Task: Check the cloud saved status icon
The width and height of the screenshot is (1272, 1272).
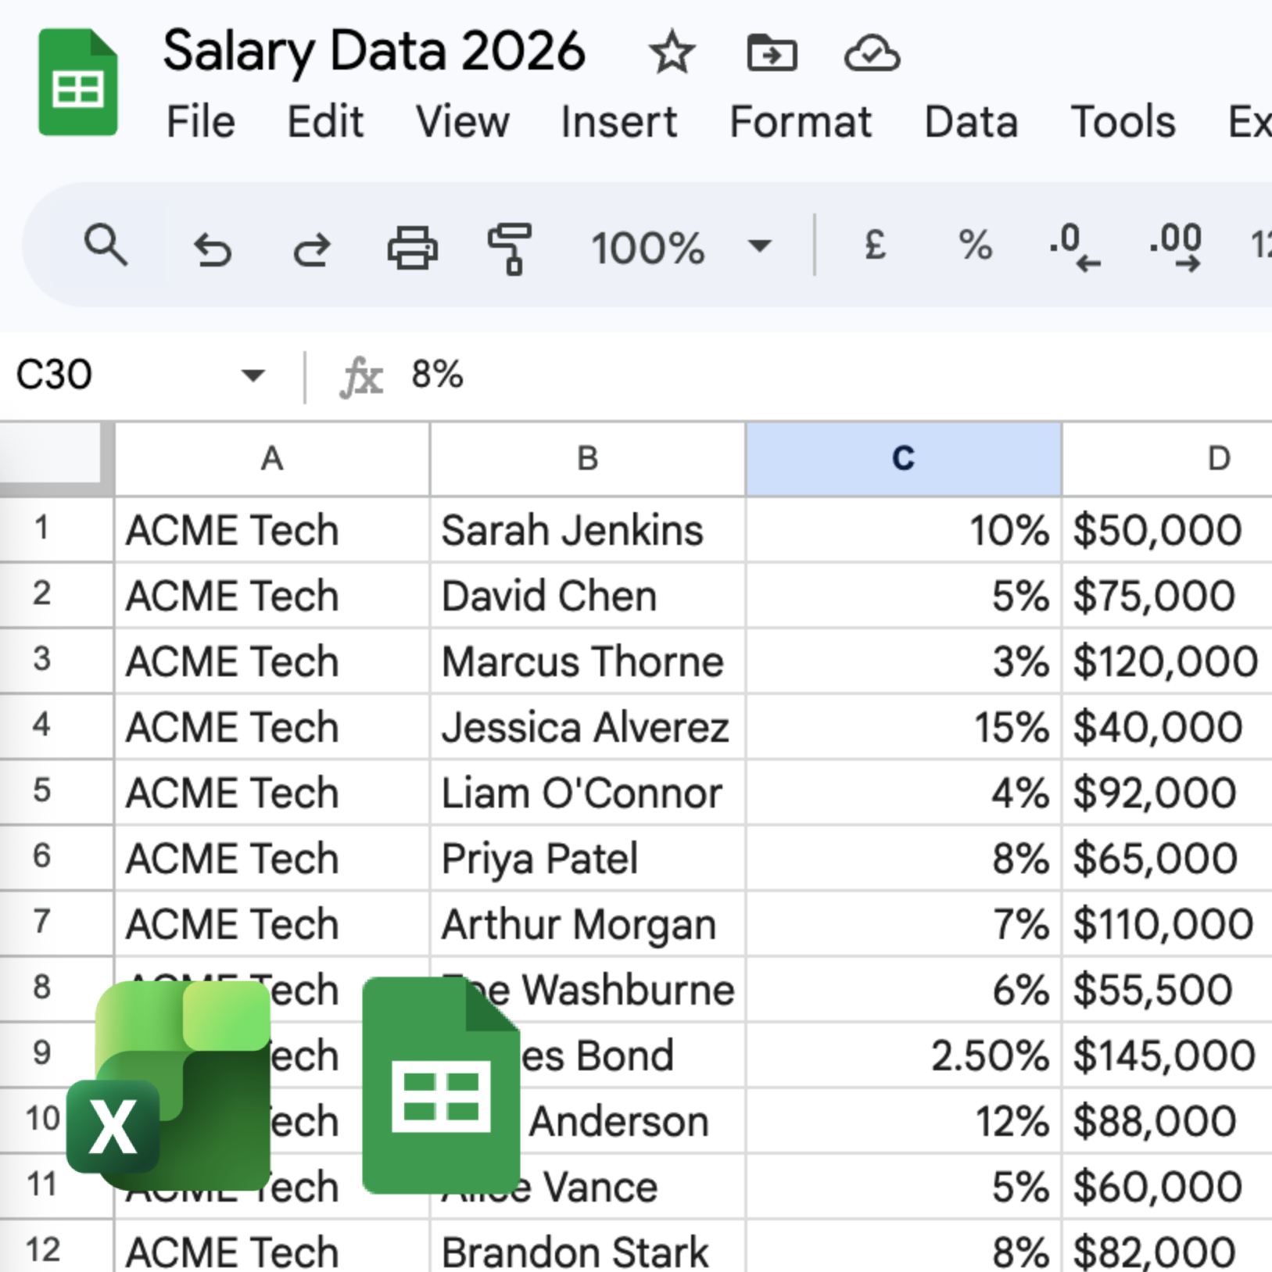Action: [872, 53]
